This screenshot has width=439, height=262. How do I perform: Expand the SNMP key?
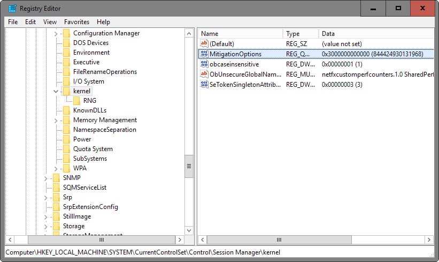[x=45, y=178]
